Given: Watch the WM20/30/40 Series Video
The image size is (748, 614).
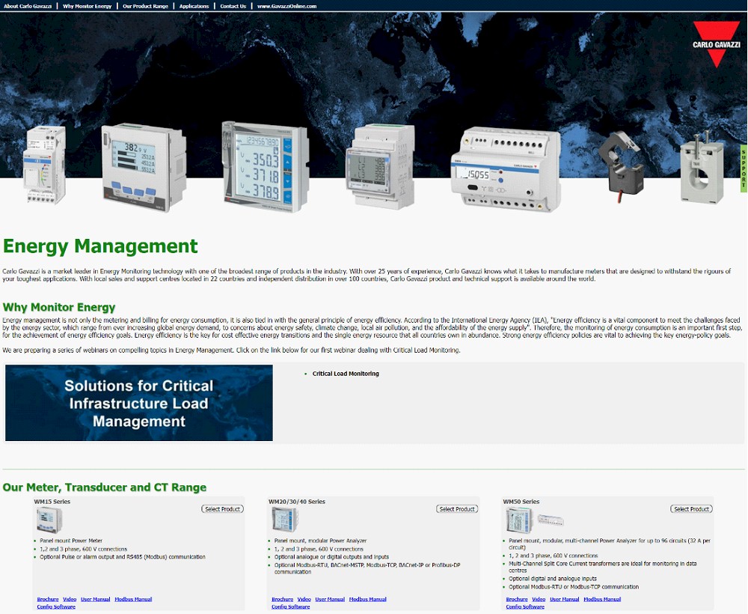Looking at the screenshot, I should click(x=304, y=599).
